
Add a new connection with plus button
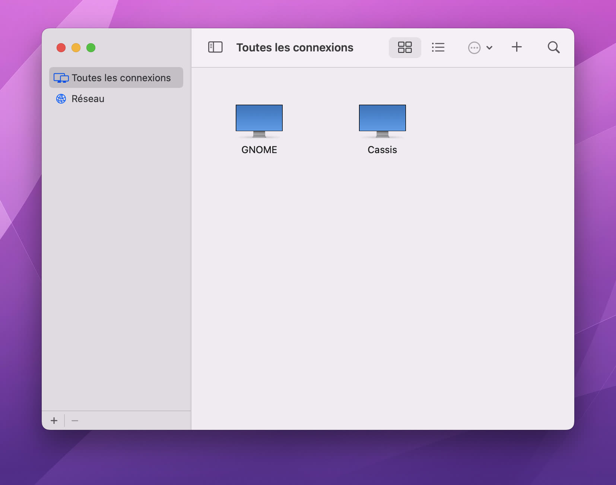[x=54, y=420]
